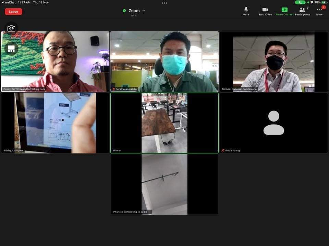Tap the green phone call indicator
Screen dimensions: 329x246
[300, 2]
